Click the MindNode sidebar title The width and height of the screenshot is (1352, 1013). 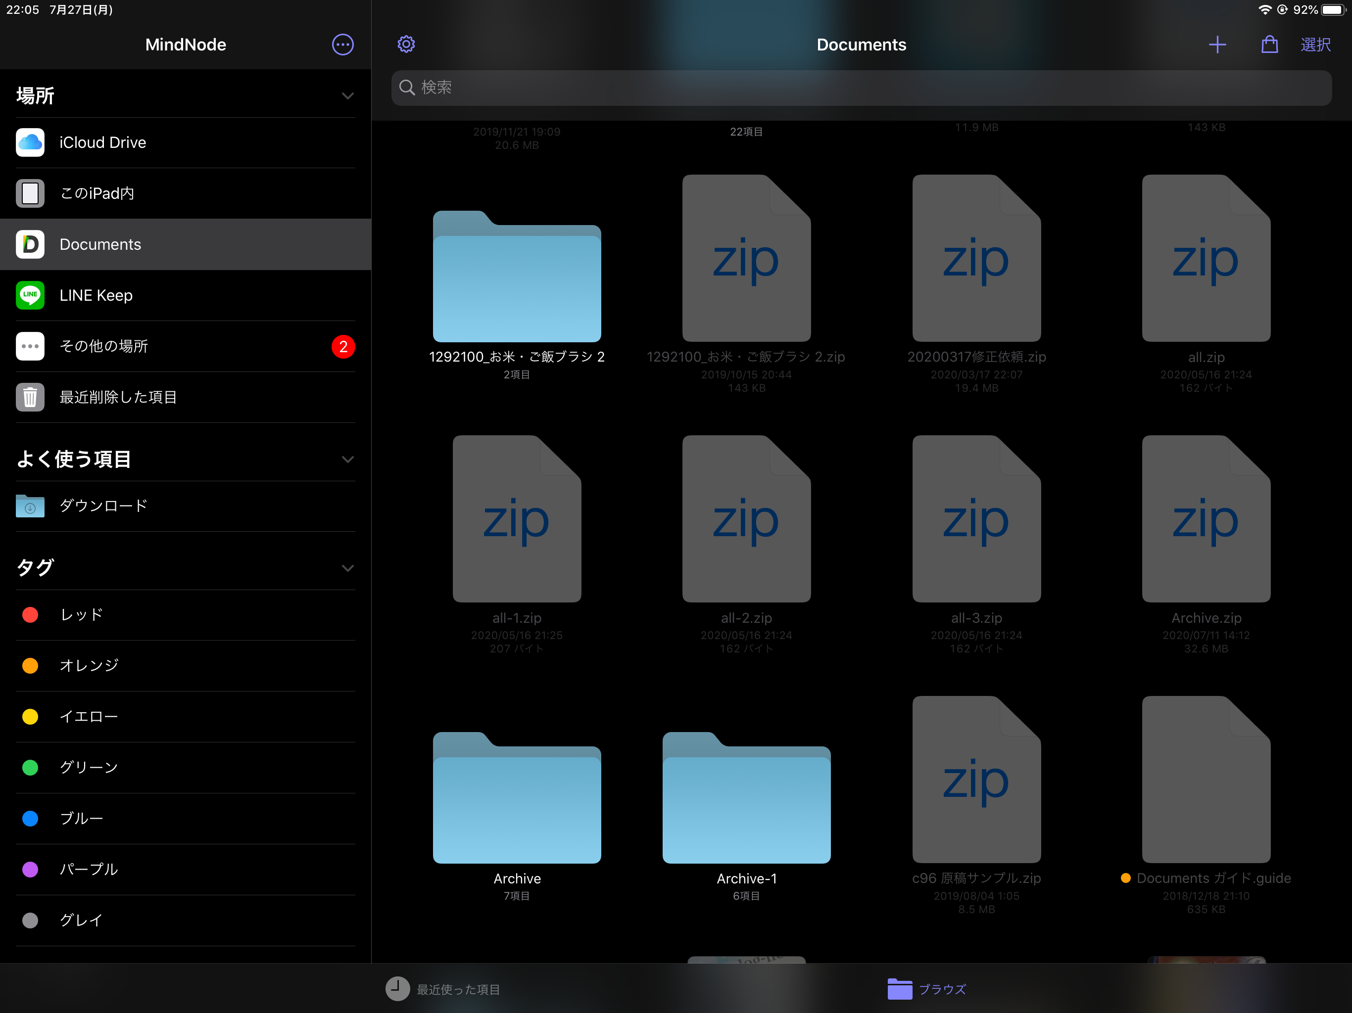[x=186, y=45]
